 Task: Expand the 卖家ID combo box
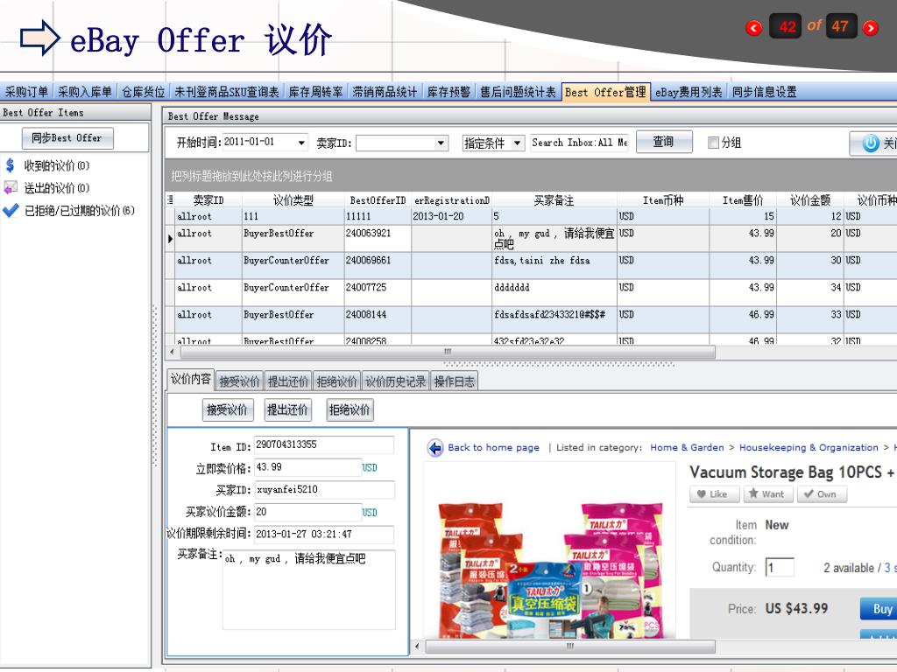click(441, 143)
